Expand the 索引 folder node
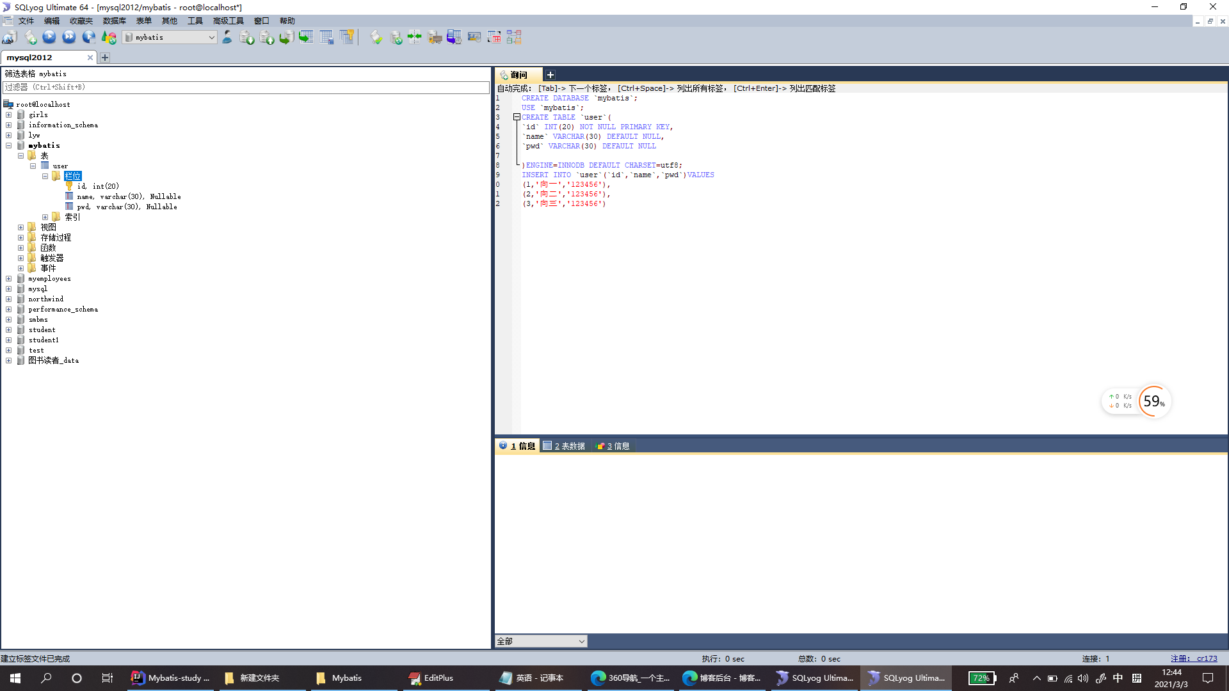Image resolution: width=1229 pixels, height=691 pixels. [x=45, y=218]
